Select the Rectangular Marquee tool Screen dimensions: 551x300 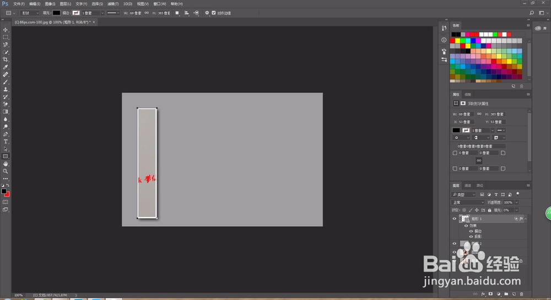tap(6, 37)
